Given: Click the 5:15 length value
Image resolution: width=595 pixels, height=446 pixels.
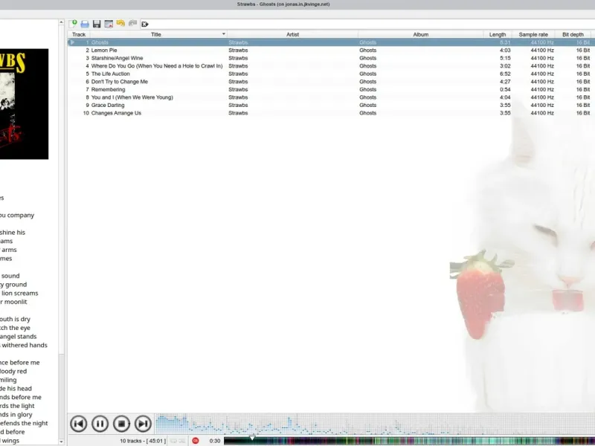Looking at the screenshot, I should [x=505, y=58].
